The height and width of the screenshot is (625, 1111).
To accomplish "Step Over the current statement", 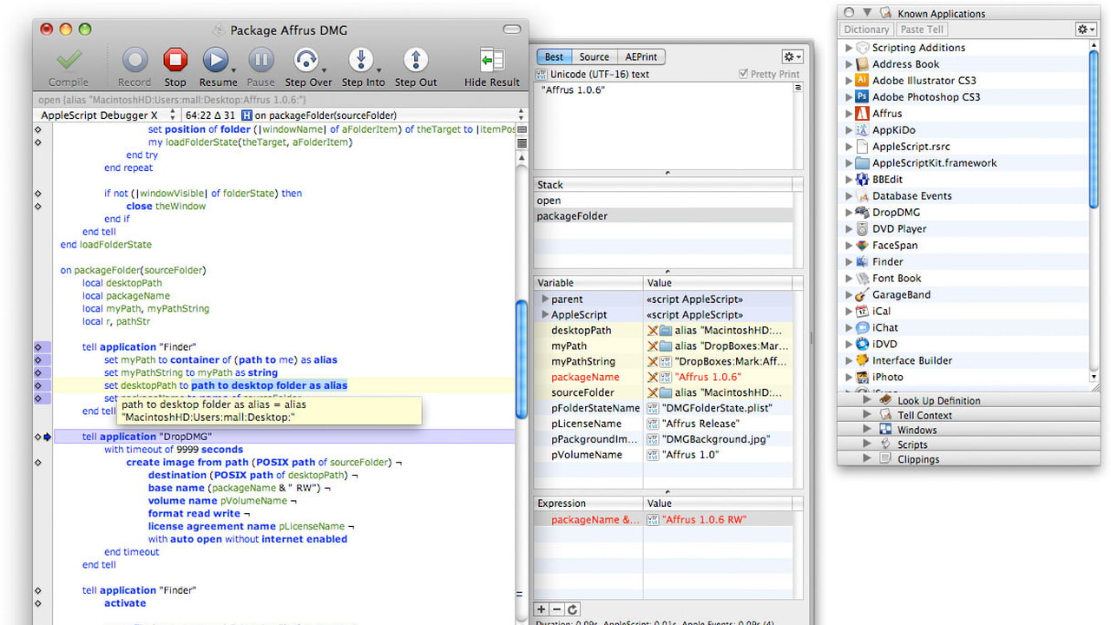I will tap(306, 60).
